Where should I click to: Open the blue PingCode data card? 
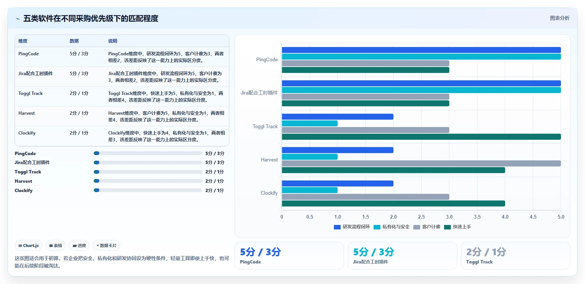[289, 256]
